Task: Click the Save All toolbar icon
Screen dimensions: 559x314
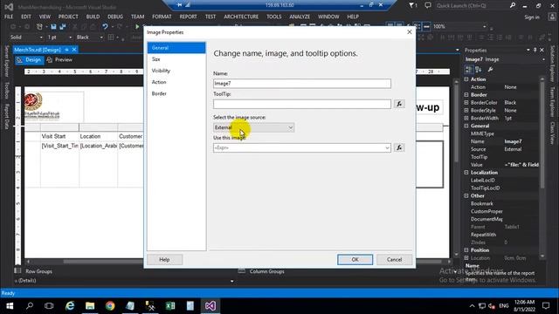Action: point(63,27)
